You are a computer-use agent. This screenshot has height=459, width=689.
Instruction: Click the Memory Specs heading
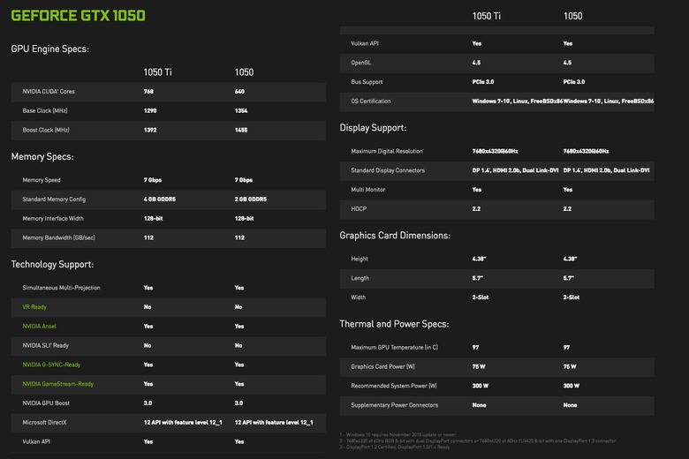point(42,157)
